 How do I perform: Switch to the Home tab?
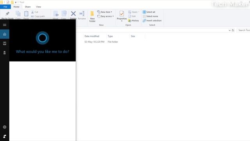[x=16, y=7]
